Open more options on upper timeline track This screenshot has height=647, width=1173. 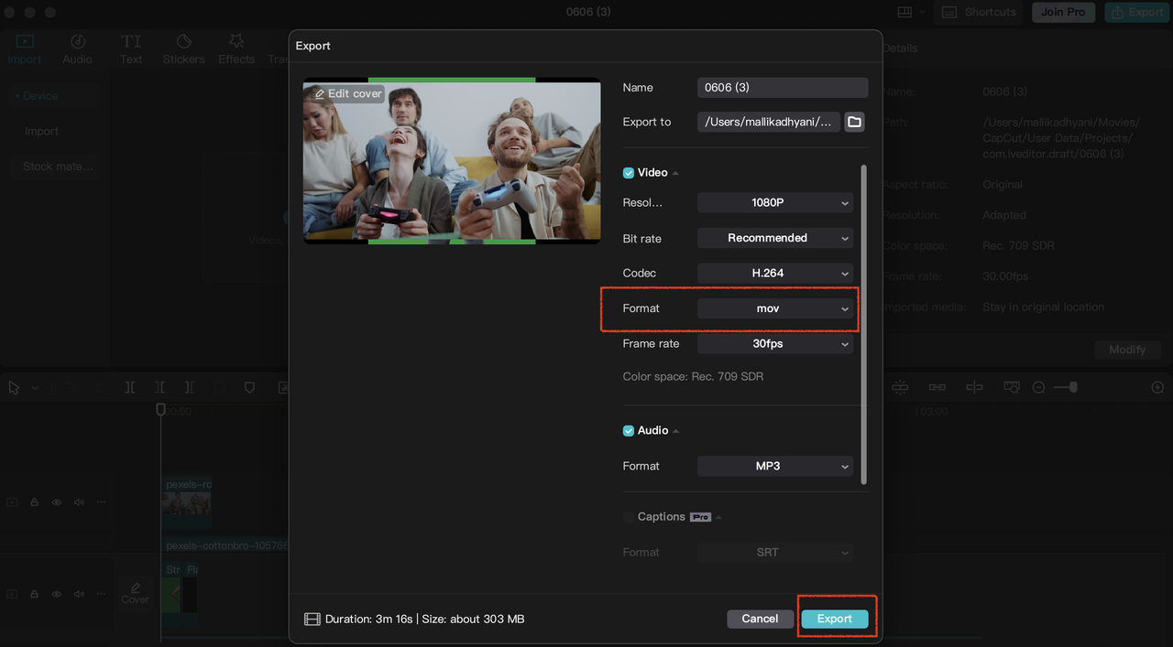[x=101, y=502]
